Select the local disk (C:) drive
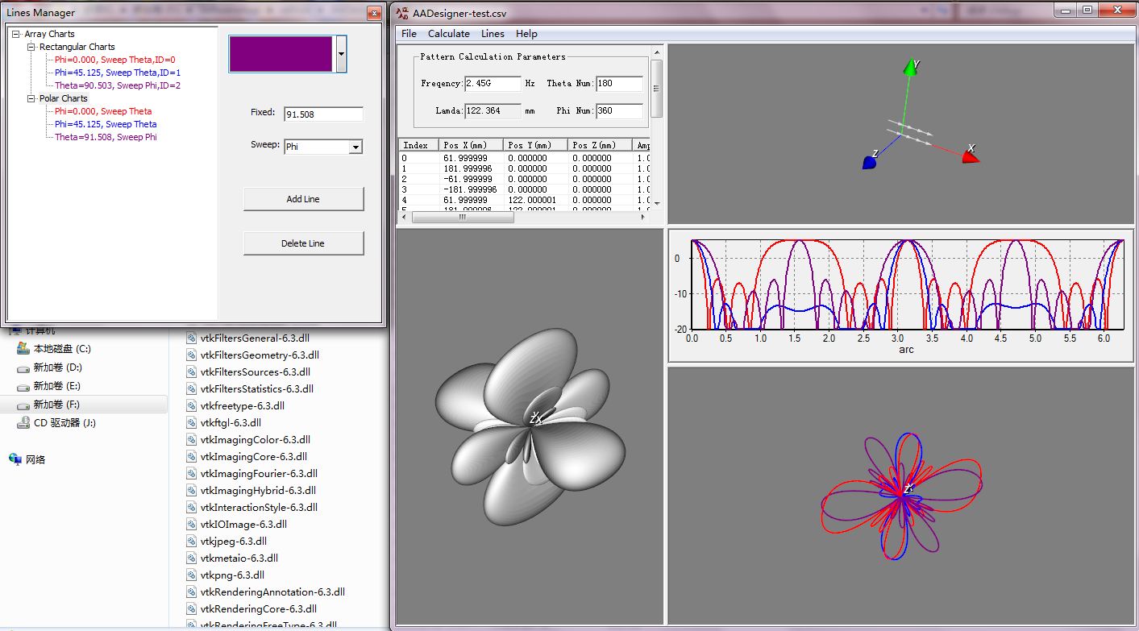Image resolution: width=1139 pixels, height=631 pixels. (61, 349)
